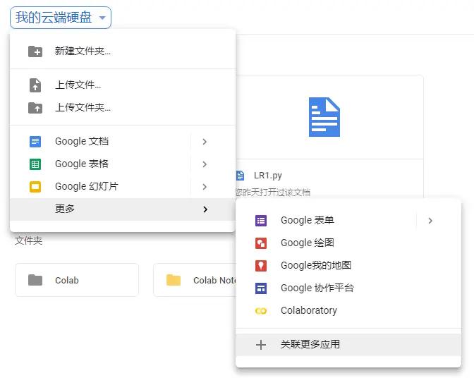
Task: Expand the Google 表单 submenu arrow
Action: coord(430,221)
